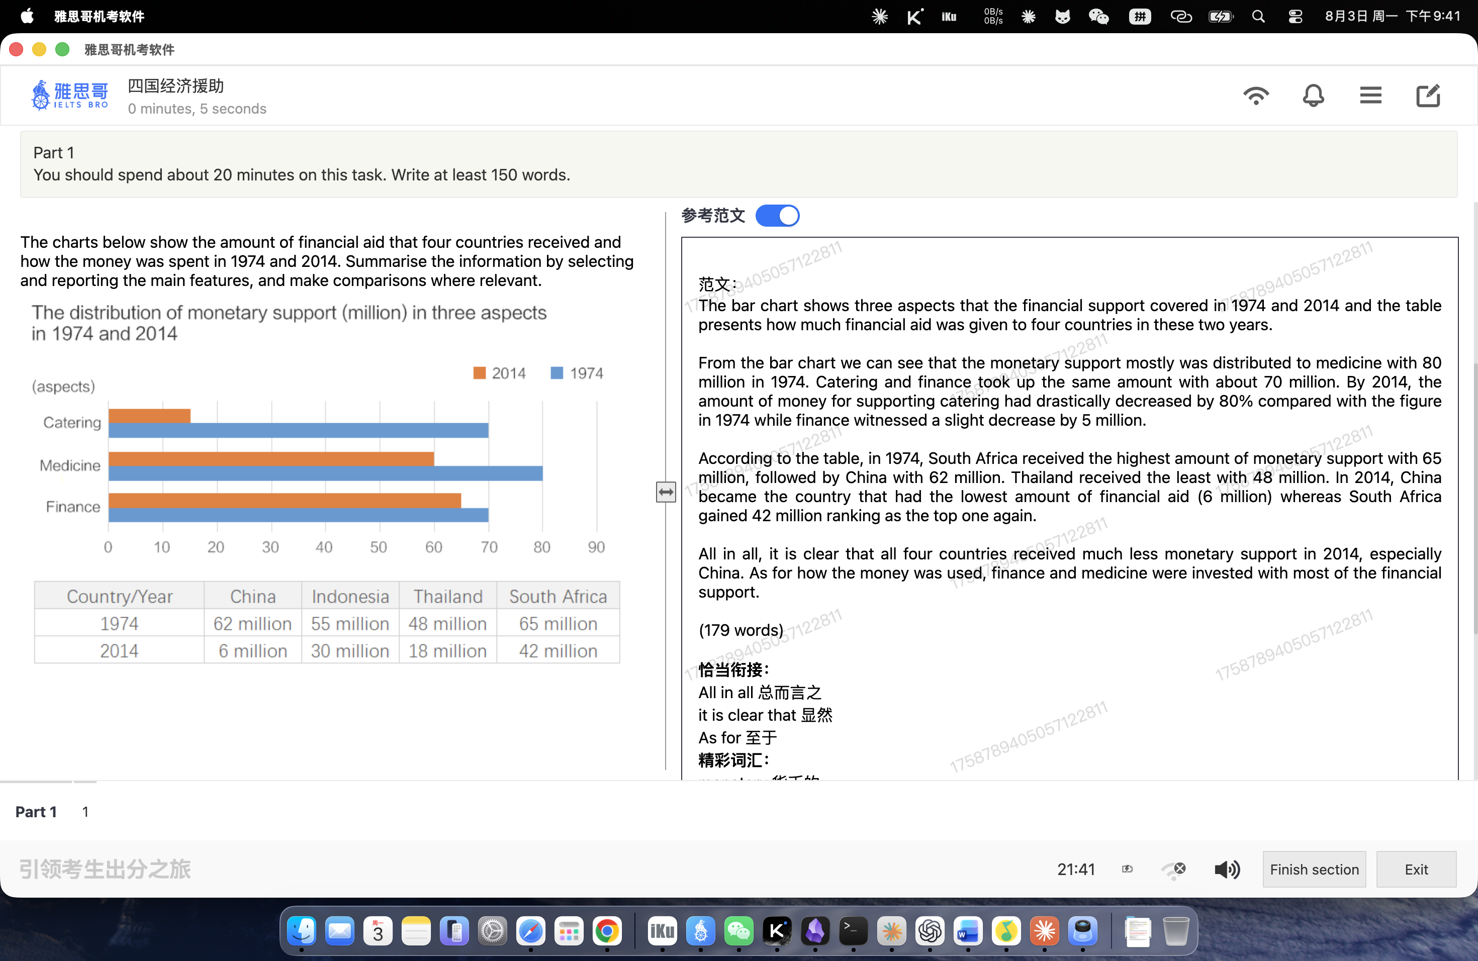Image resolution: width=1478 pixels, height=961 pixels.
Task: Click the WeChat icon in menu bar
Action: click(1098, 16)
